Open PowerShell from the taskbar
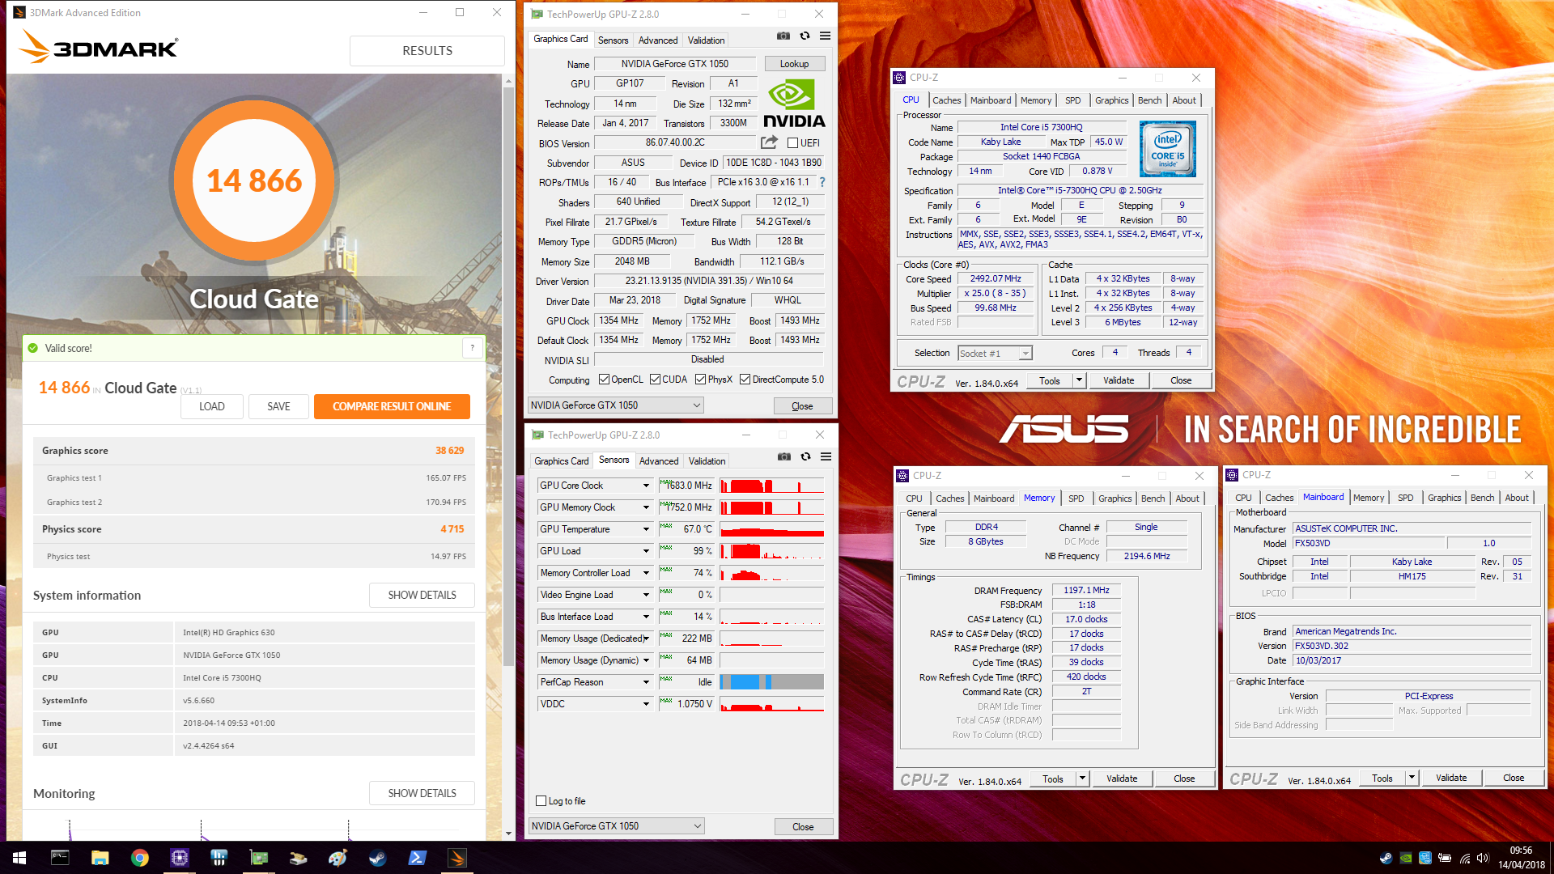 click(x=417, y=858)
